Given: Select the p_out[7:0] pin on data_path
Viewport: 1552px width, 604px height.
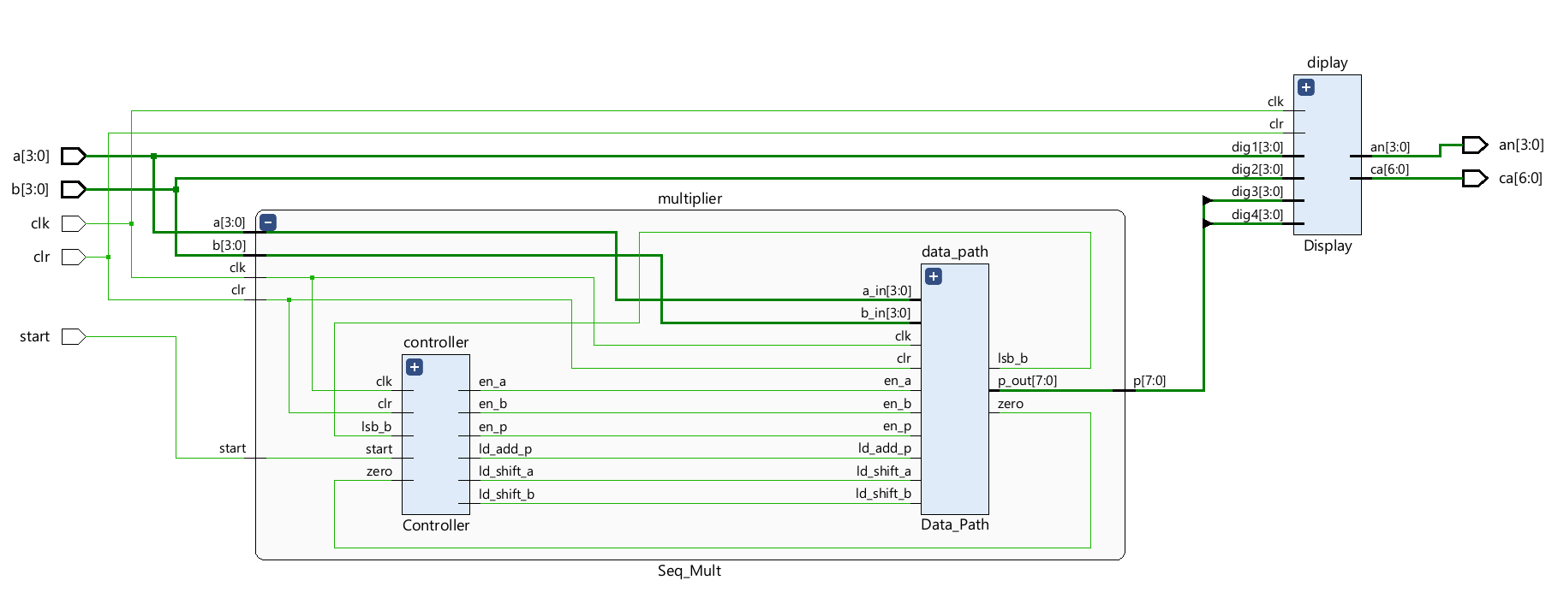Looking at the screenshot, I should (x=1027, y=381).
